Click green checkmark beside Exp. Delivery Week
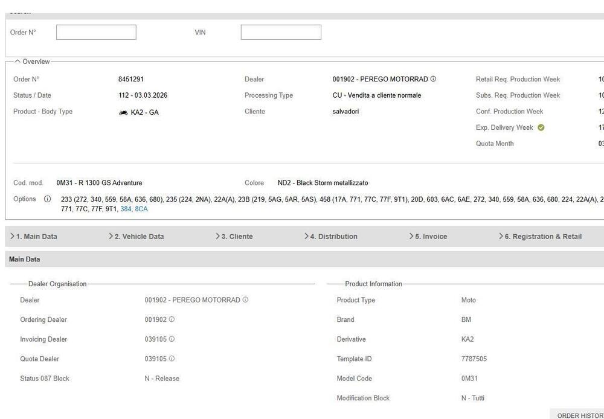The width and height of the screenshot is (604, 419). [x=541, y=127]
